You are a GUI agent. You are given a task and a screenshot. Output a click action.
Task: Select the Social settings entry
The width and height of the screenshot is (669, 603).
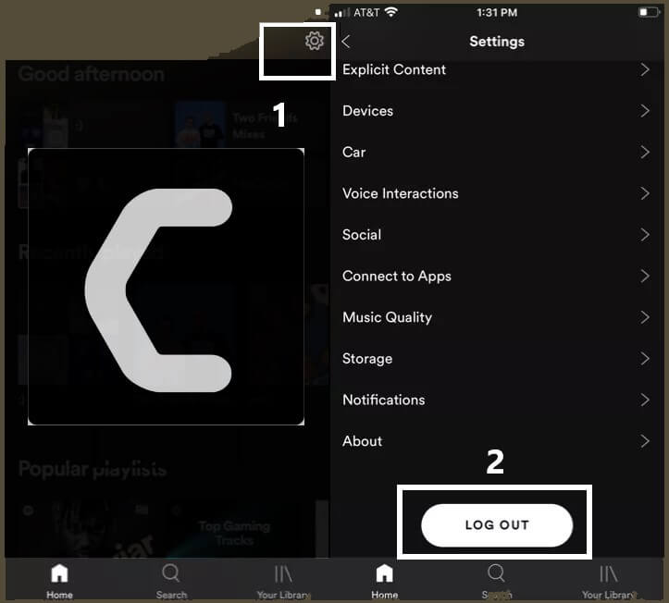[x=362, y=235]
